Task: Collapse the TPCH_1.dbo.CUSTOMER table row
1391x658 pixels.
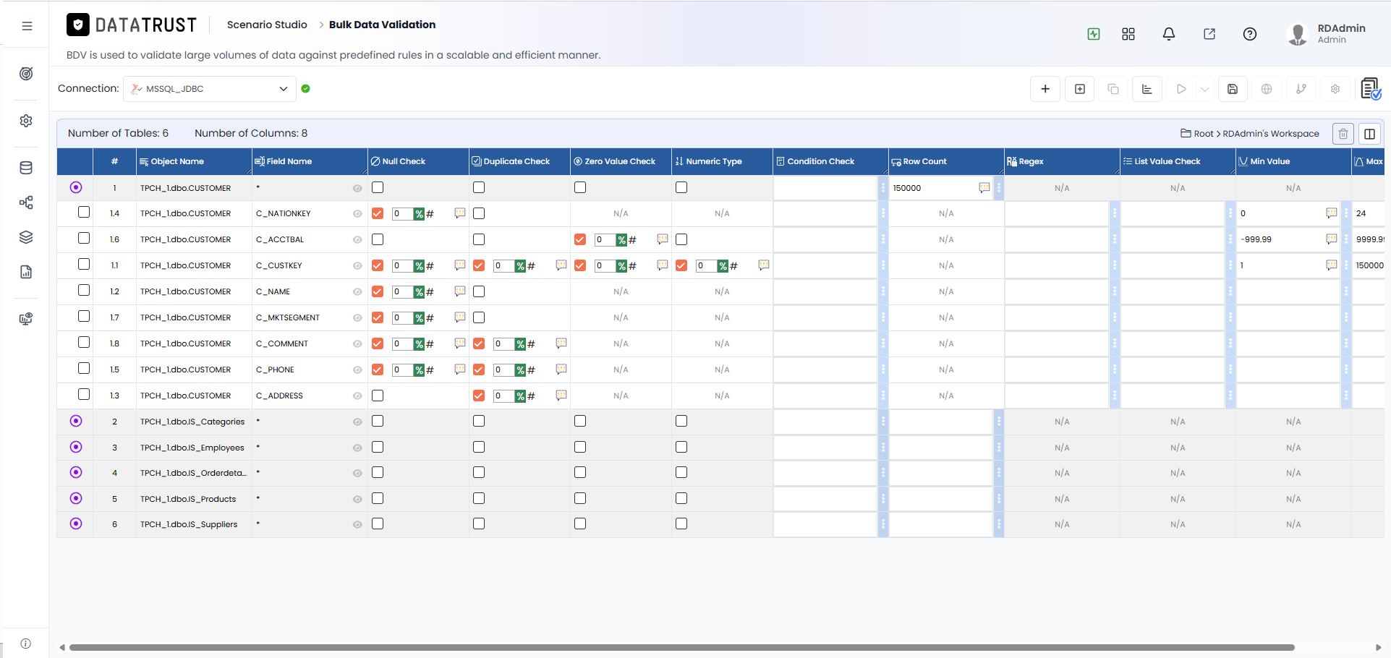Action: pyautogui.click(x=76, y=187)
